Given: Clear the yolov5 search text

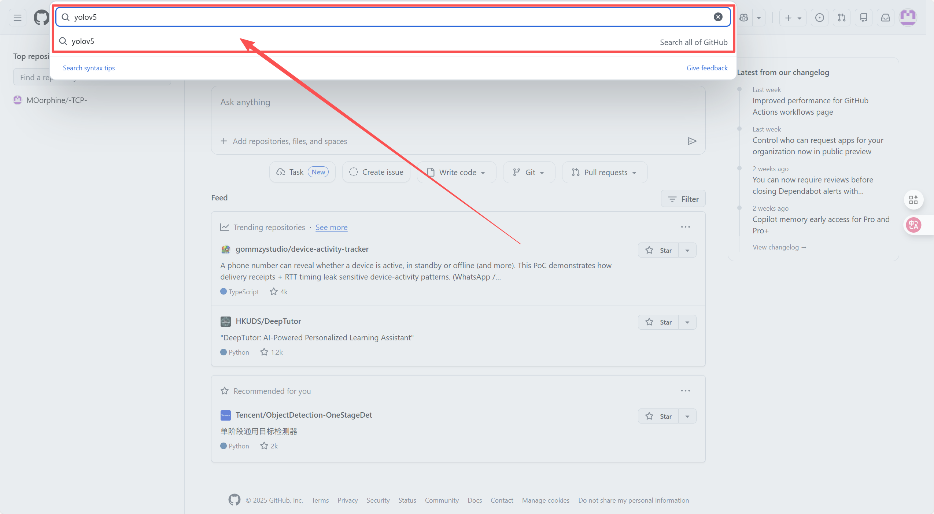Looking at the screenshot, I should click(718, 17).
